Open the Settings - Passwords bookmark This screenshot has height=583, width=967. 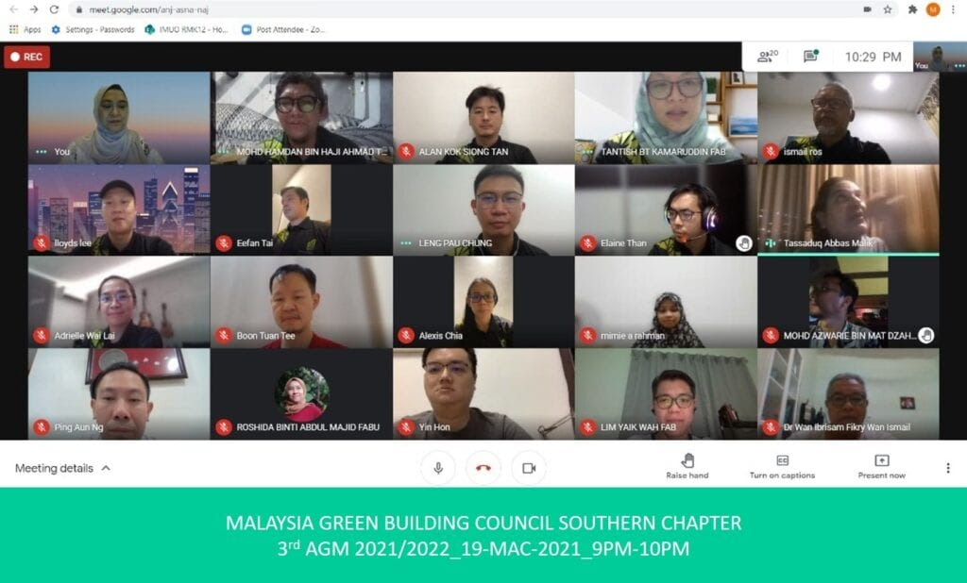click(93, 29)
